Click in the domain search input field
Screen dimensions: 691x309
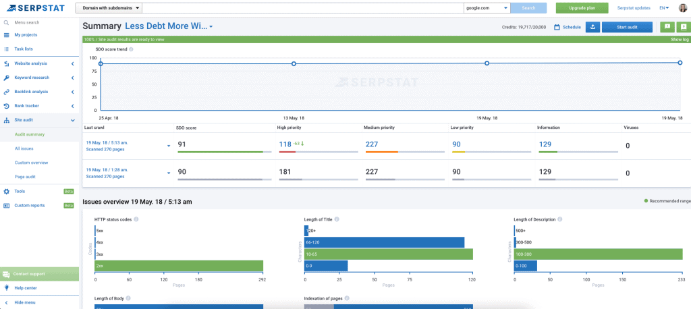(x=304, y=8)
